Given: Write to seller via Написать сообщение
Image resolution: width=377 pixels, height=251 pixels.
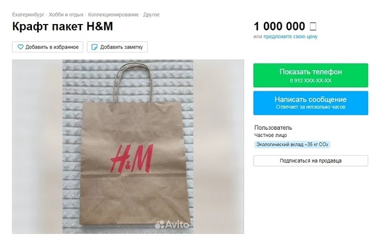Looking at the screenshot, I should click(311, 103).
